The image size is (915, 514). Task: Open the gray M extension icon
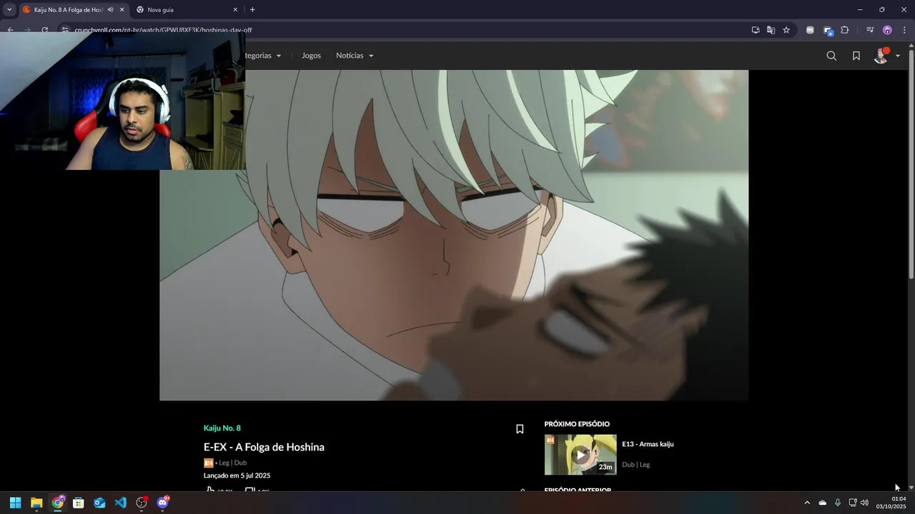[x=810, y=30]
